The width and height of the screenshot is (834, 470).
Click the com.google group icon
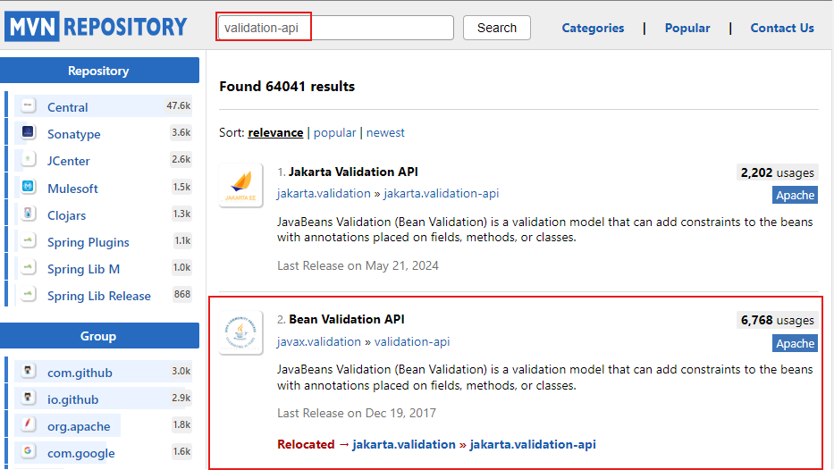[29, 451]
